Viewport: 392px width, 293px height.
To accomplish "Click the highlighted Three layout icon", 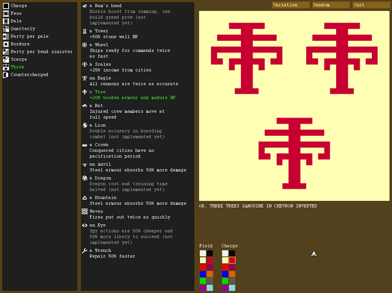I will [x=6, y=67].
